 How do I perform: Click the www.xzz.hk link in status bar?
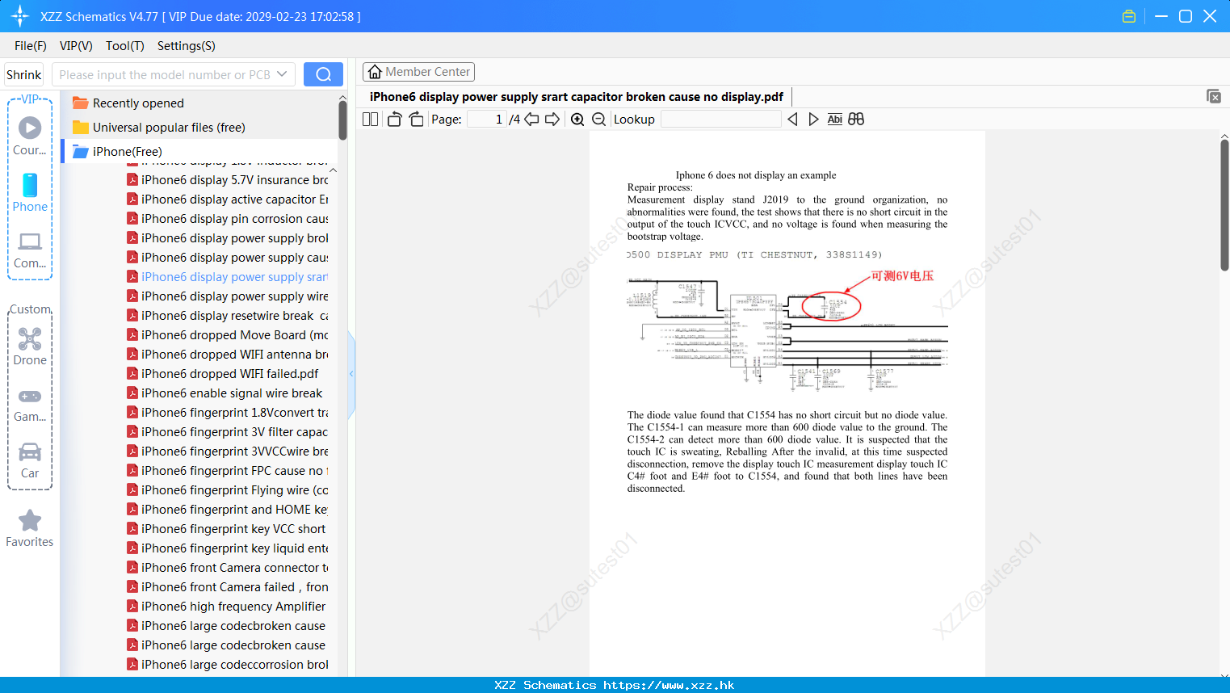point(669,685)
